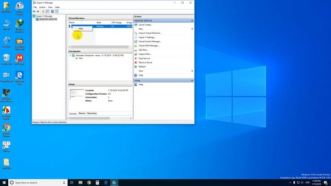Toggle the Show/Hide Action Pane toolbar icon
Screen dimensions: 331x186
click(x=56, y=11)
